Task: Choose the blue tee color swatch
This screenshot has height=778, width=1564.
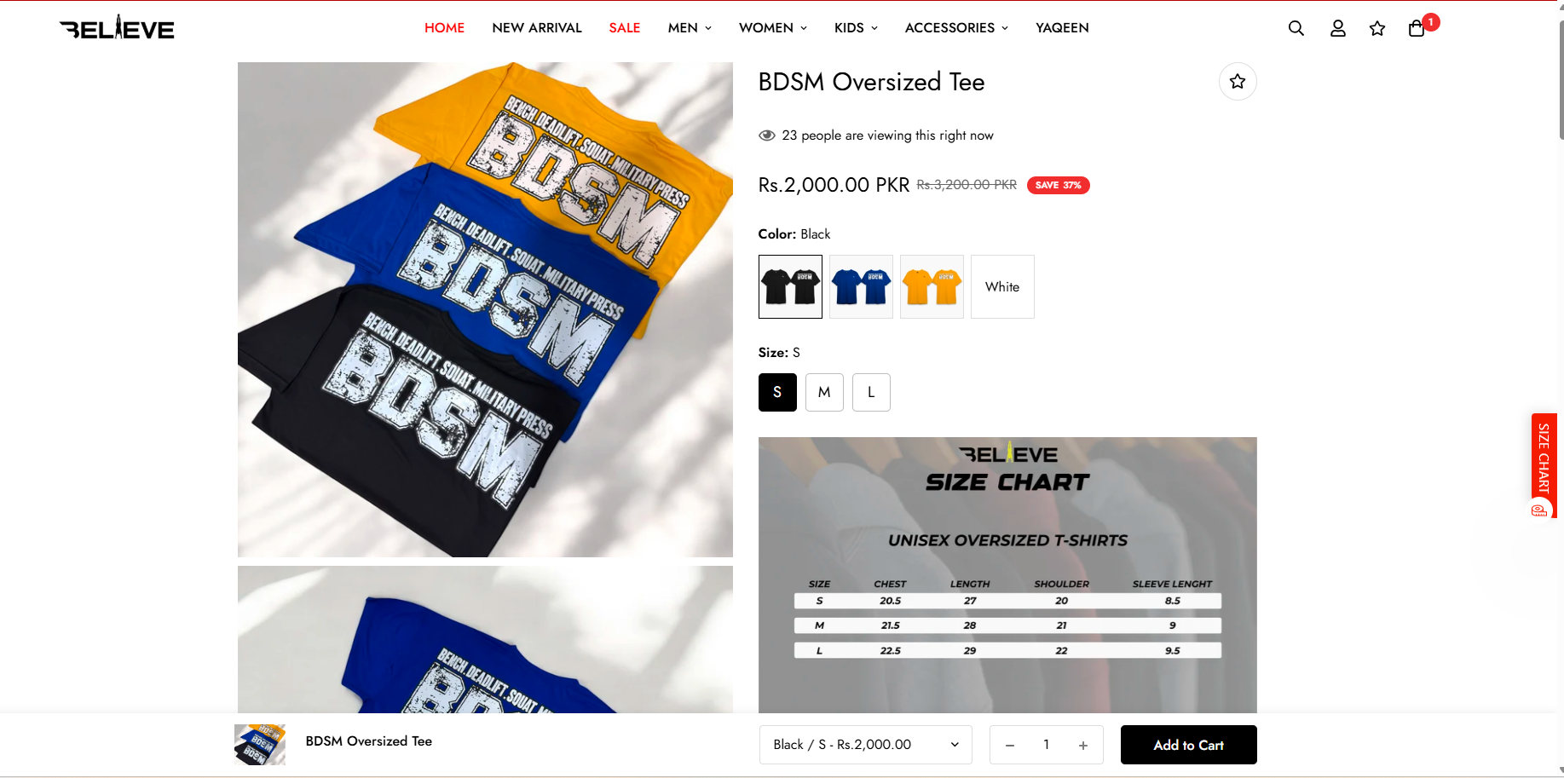Action: pyautogui.click(x=861, y=287)
